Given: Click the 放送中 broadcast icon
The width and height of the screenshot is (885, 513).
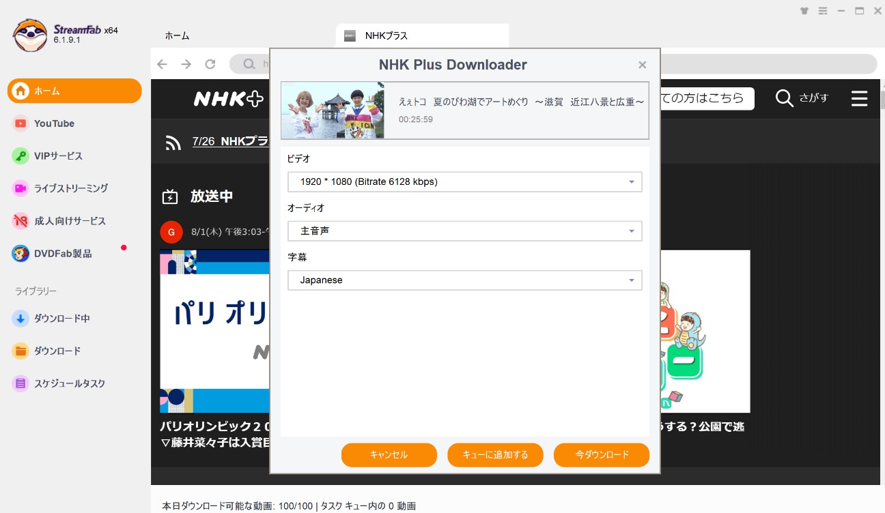Looking at the screenshot, I should [169, 197].
